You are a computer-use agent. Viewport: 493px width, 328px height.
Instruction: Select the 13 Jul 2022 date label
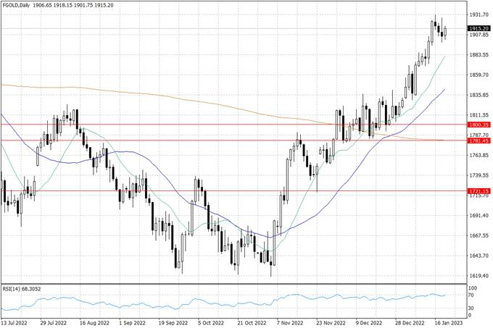coord(16,322)
